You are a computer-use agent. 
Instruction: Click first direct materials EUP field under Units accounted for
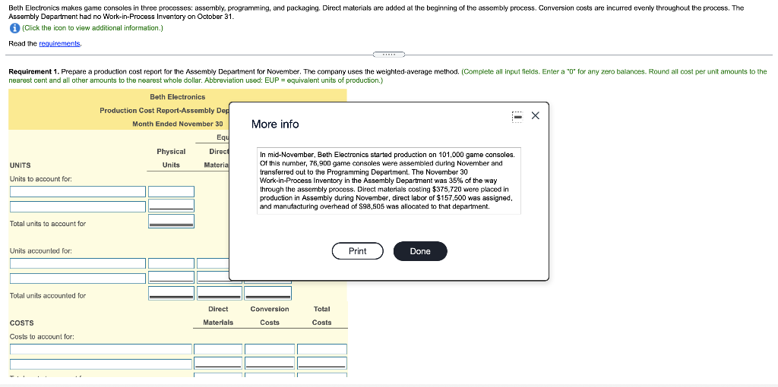(213, 263)
